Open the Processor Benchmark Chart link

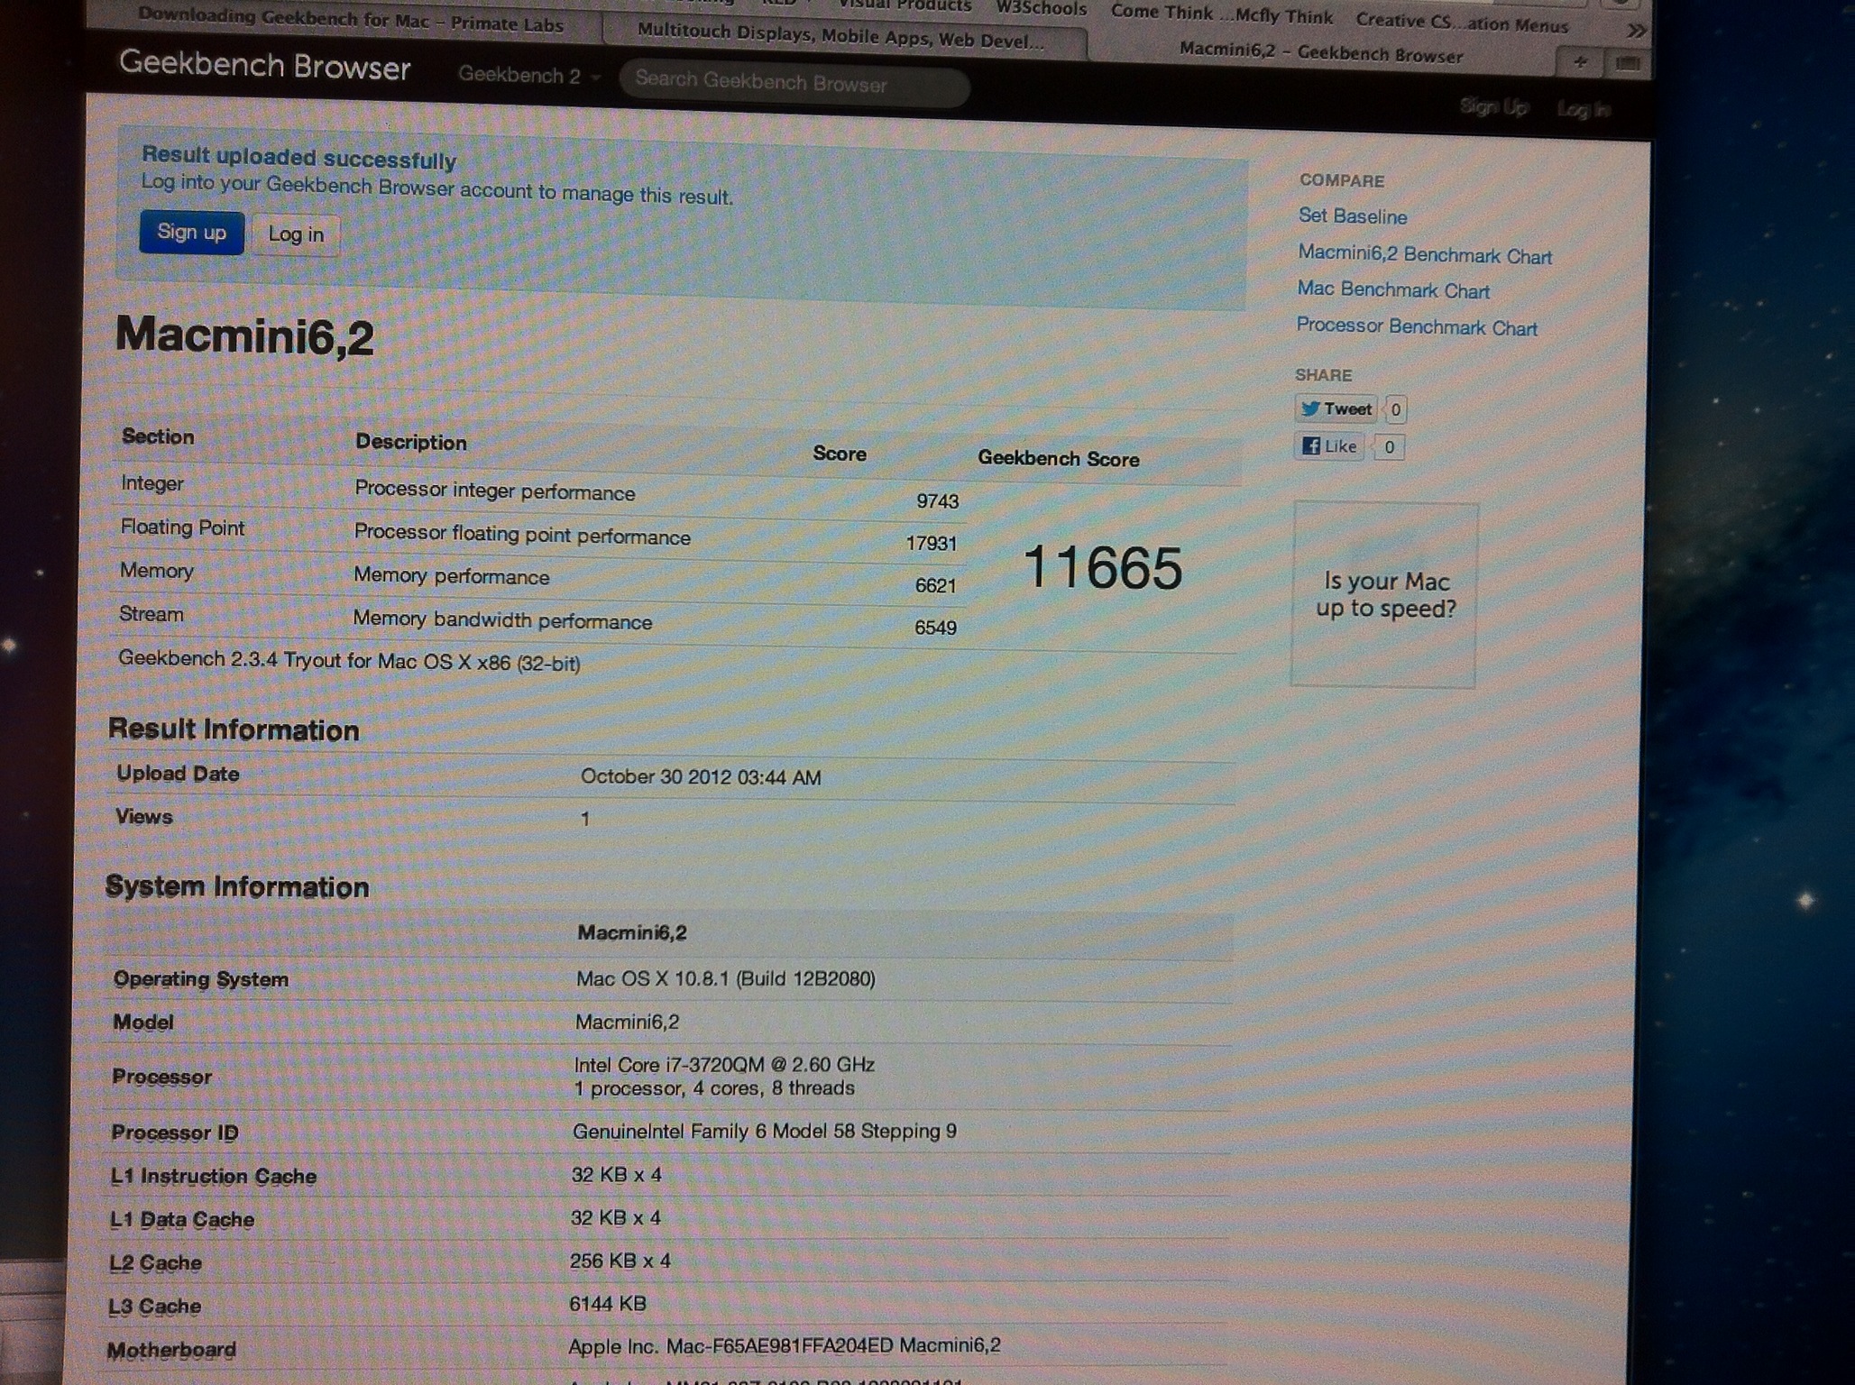(x=1416, y=327)
